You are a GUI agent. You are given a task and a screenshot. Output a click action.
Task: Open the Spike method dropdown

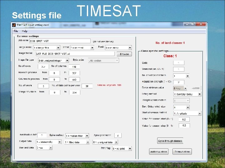coord(77,136)
